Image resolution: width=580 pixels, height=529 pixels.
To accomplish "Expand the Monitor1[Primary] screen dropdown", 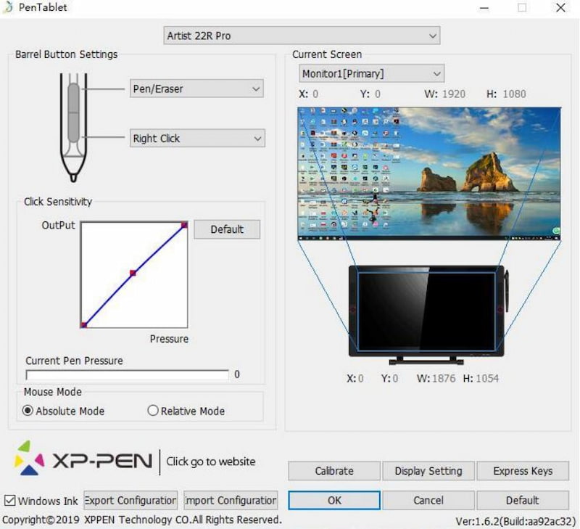I will pyautogui.click(x=371, y=74).
